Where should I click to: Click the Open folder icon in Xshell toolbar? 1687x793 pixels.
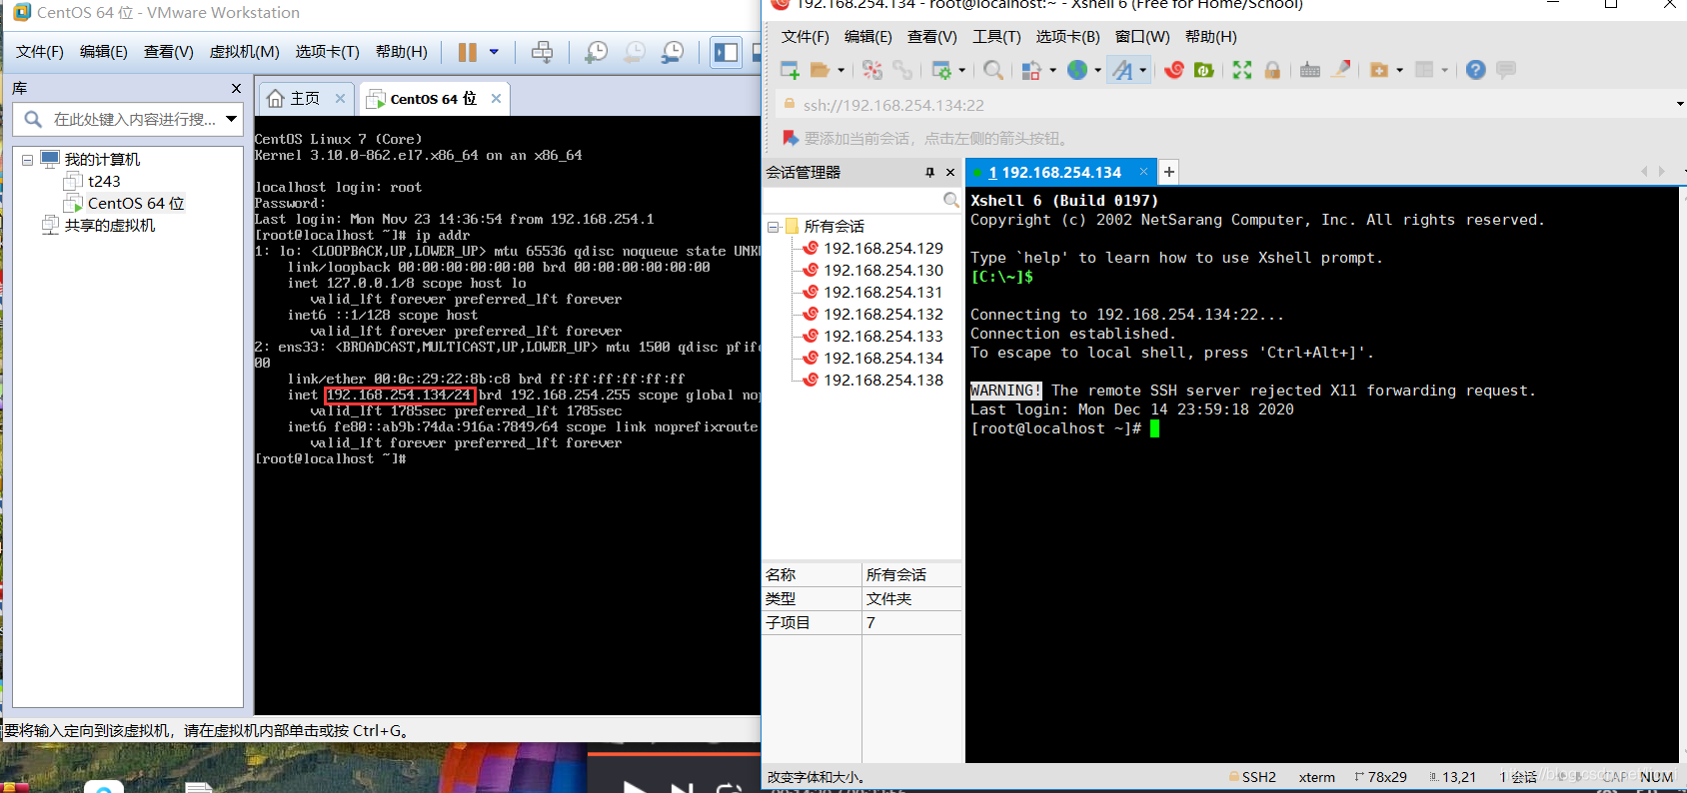coord(821,70)
